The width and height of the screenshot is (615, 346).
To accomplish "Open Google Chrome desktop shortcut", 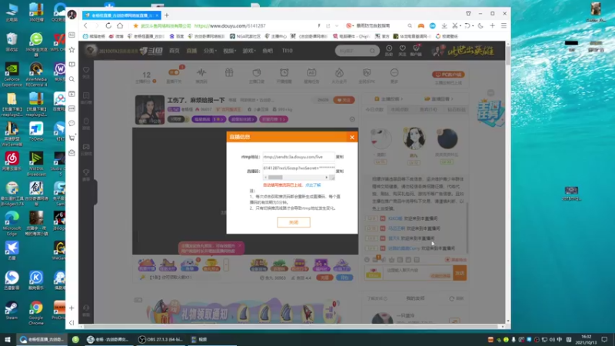I will (x=35, y=313).
